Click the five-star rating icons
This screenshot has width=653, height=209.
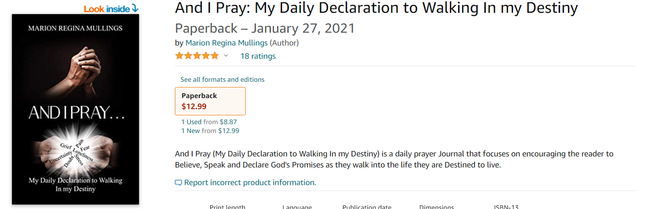(197, 56)
